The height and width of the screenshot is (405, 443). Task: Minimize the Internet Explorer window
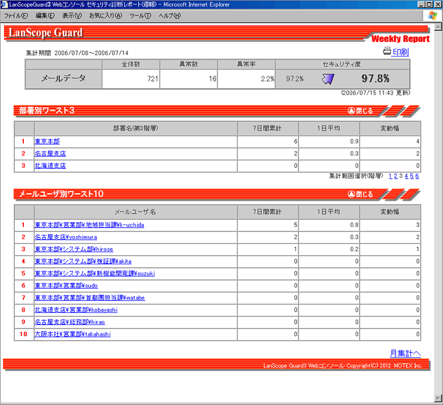pyautogui.click(x=421, y=4)
